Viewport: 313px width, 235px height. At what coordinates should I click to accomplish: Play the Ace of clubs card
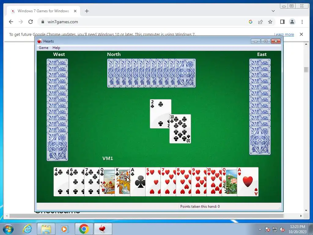(138, 182)
